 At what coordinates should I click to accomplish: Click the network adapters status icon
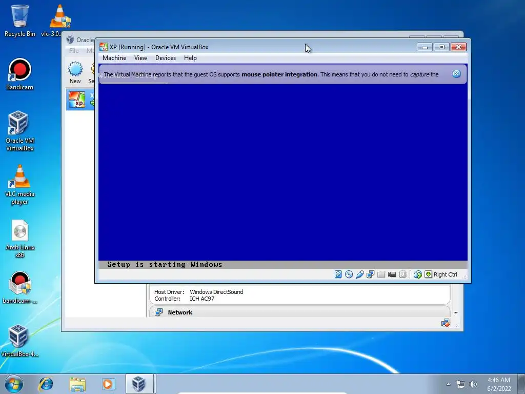click(370, 274)
